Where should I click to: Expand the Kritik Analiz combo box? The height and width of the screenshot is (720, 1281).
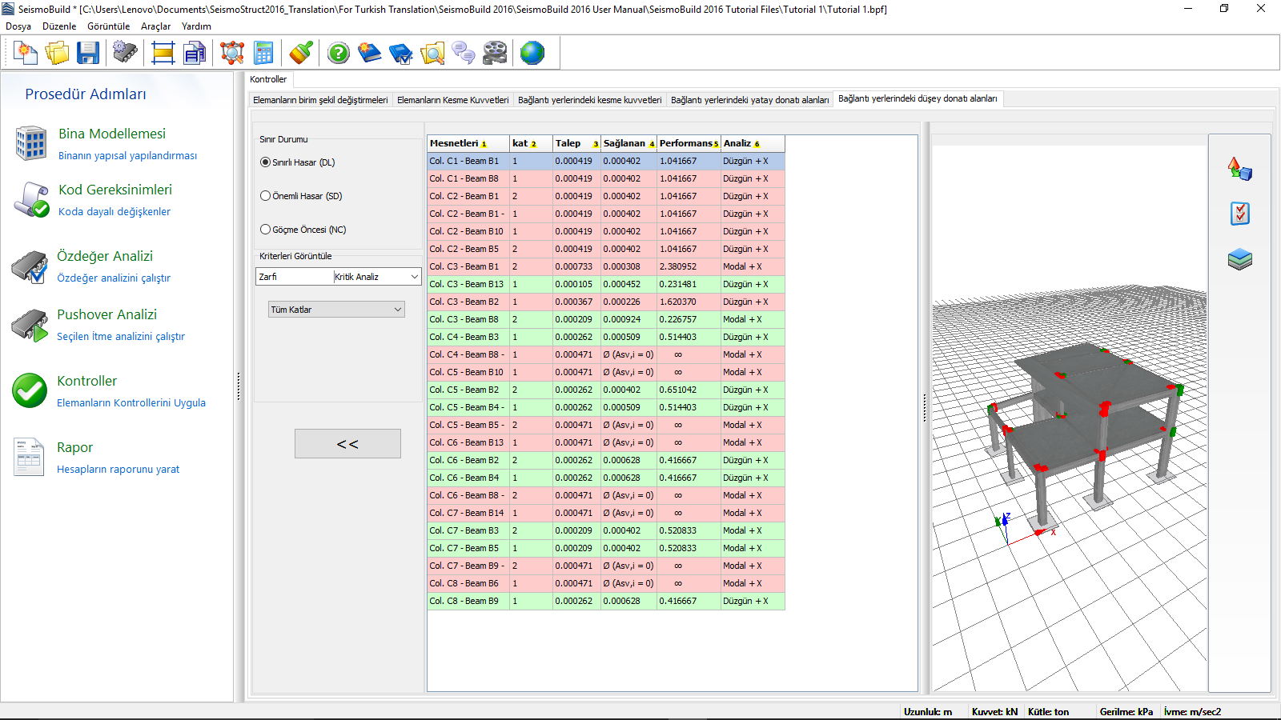(x=376, y=277)
